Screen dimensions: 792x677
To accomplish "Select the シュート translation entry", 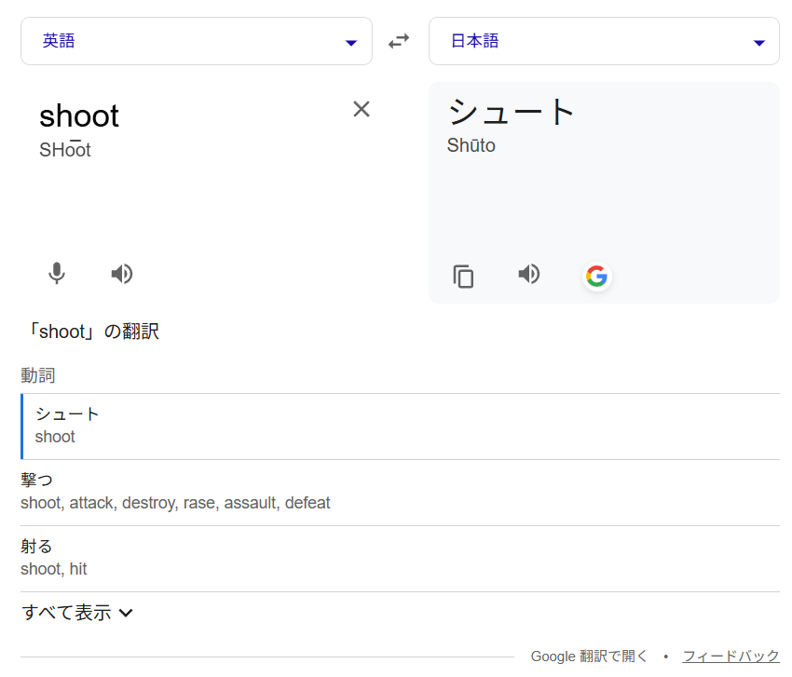I will coord(67,414).
